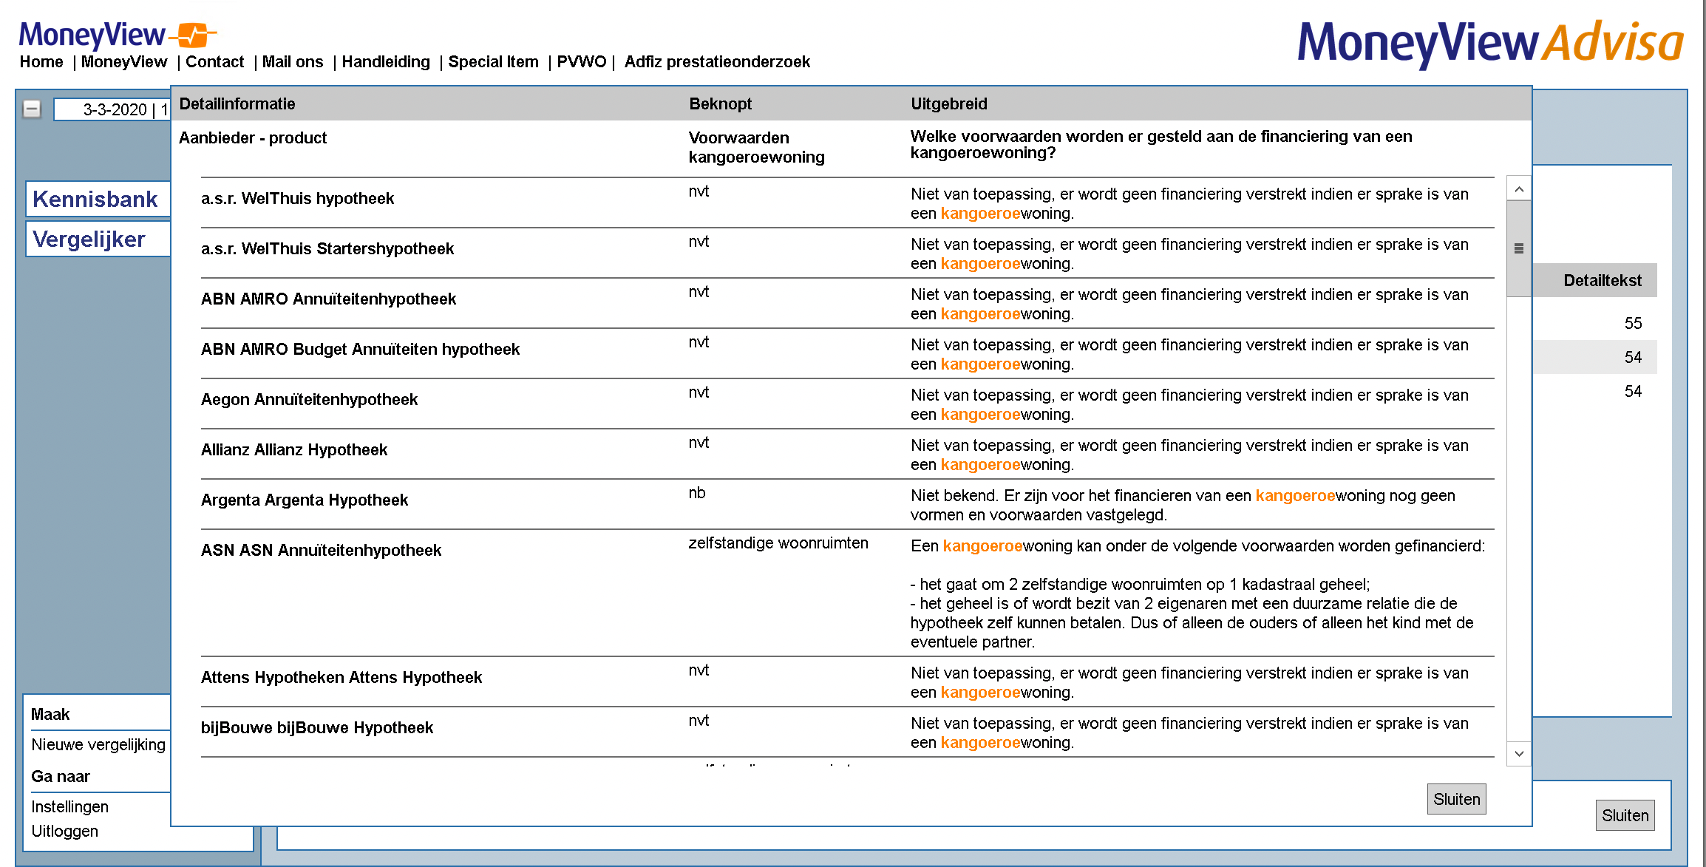Open the Contact menu item
Viewport: 1706px width, 867px height.
click(x=214, y=62)
